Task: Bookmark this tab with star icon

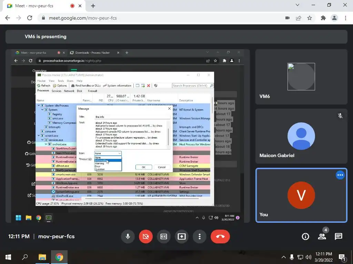Action: tap(310, 18)
